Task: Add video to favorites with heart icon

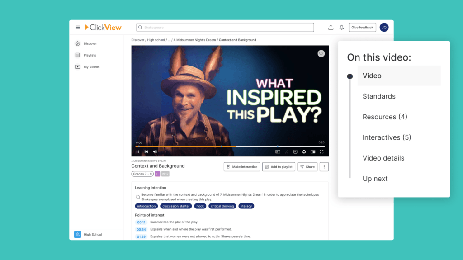Action: point(321,53)
